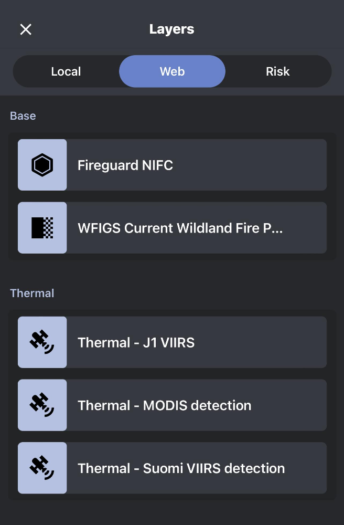
Task: Click the J1 VIIRS satellite icon
Action: 42,342
